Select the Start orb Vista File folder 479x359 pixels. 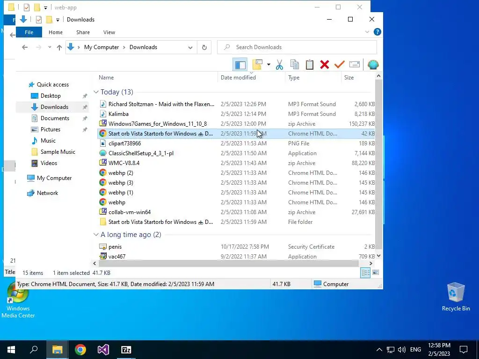pyautogui.click(x=236, y=222)
